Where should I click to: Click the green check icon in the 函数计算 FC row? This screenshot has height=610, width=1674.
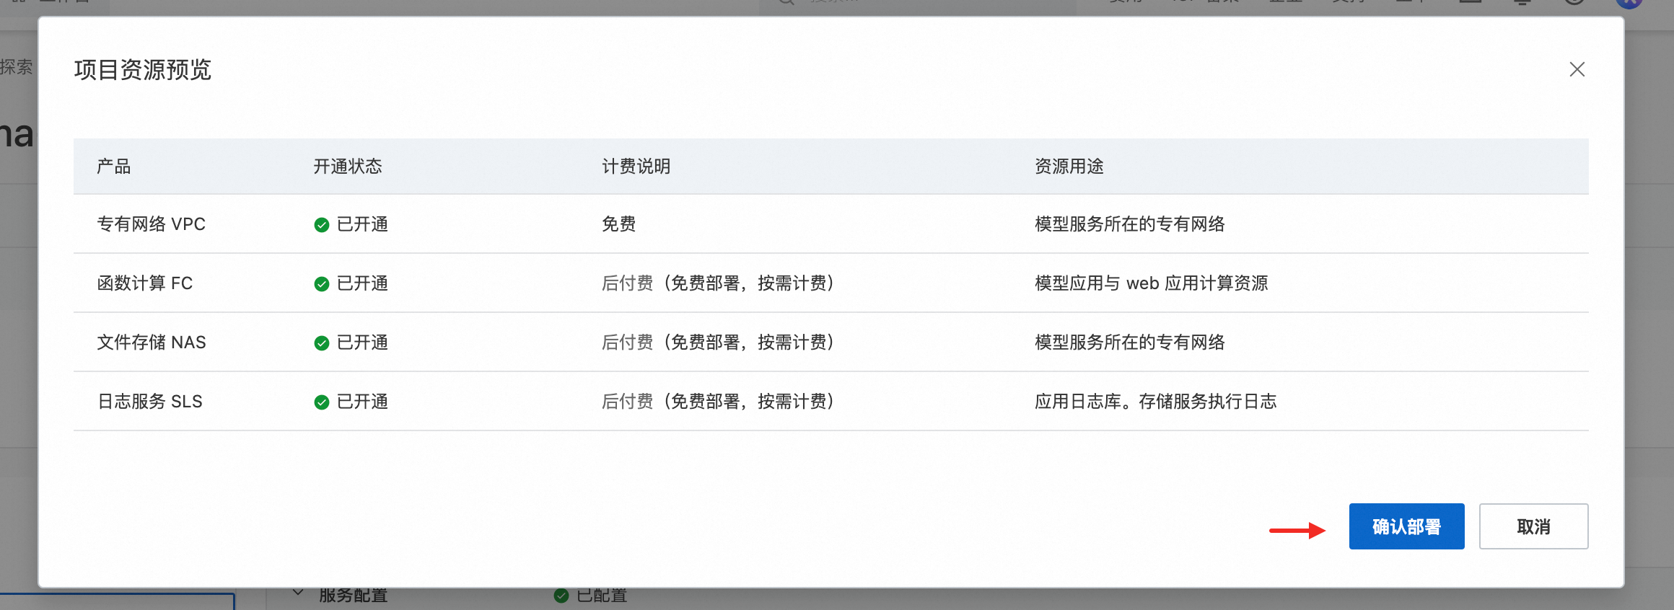click(322, 284)
